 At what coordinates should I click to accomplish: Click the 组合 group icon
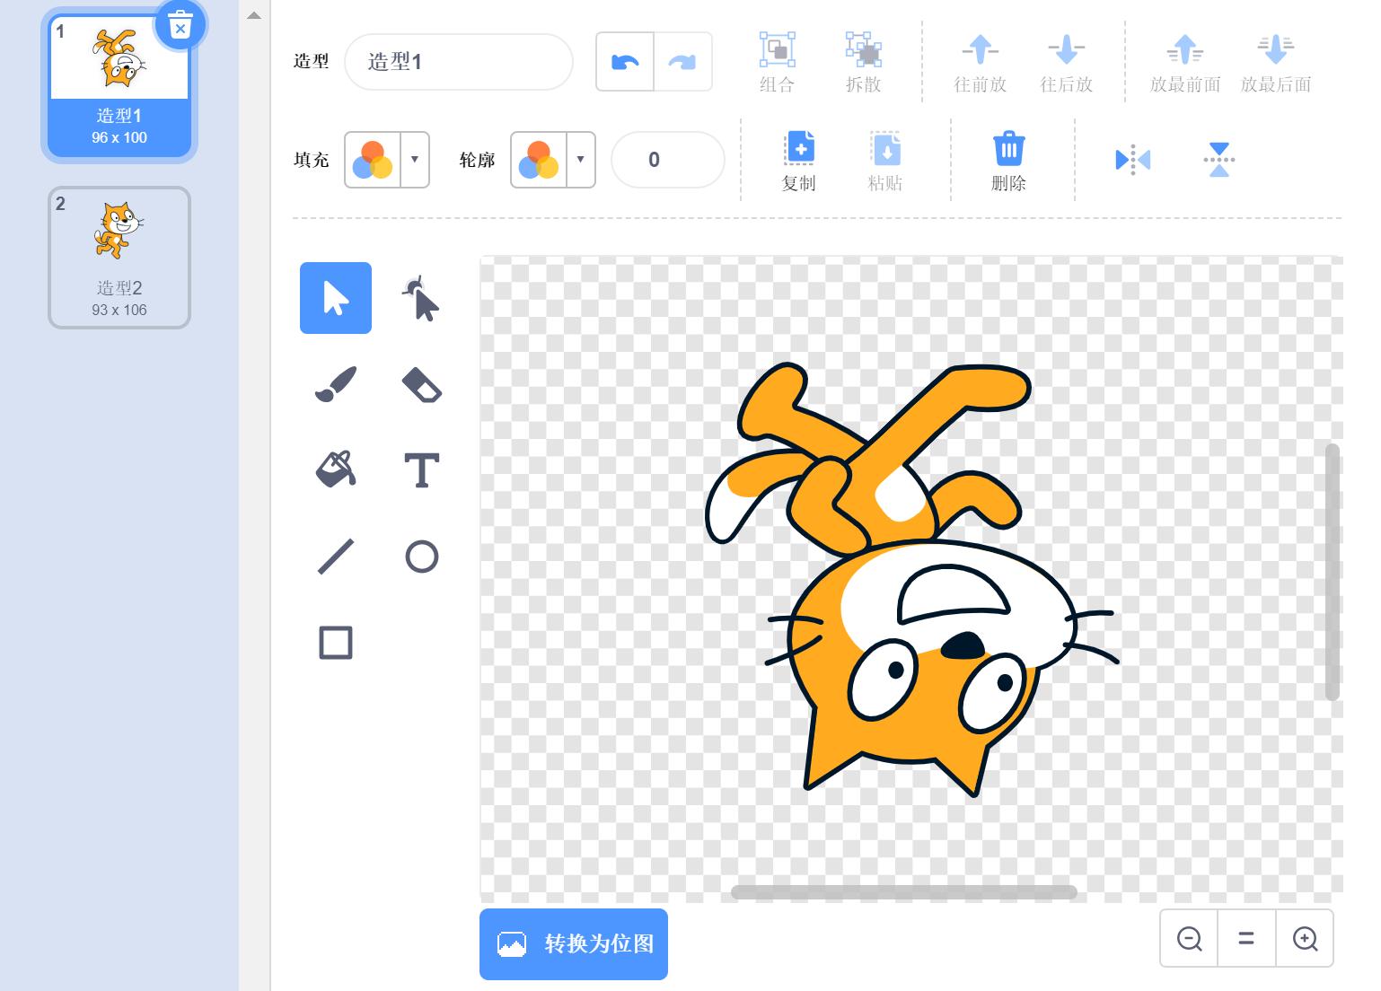pos(778,50)
